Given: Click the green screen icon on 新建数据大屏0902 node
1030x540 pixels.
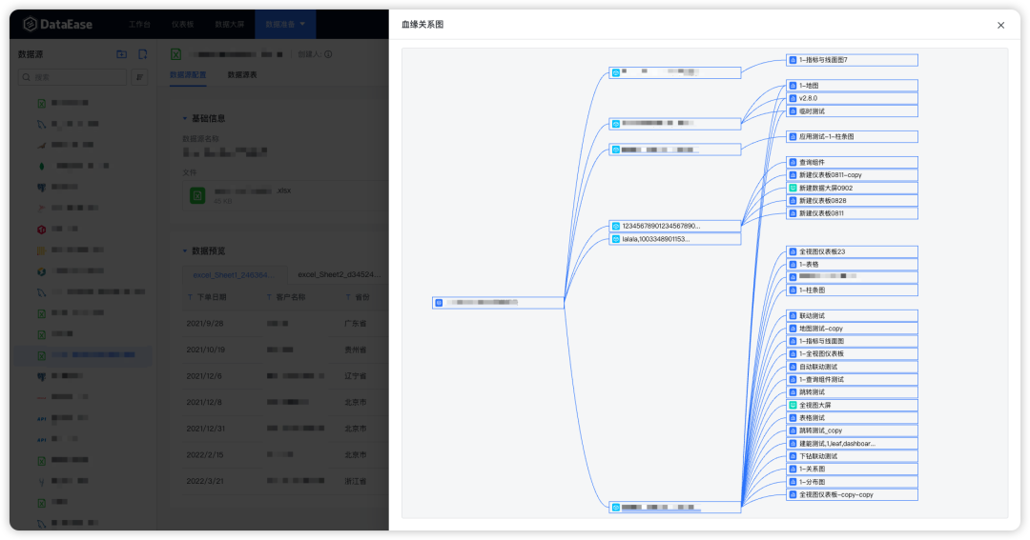Looking at the screenshot, I should click(792, 188).
